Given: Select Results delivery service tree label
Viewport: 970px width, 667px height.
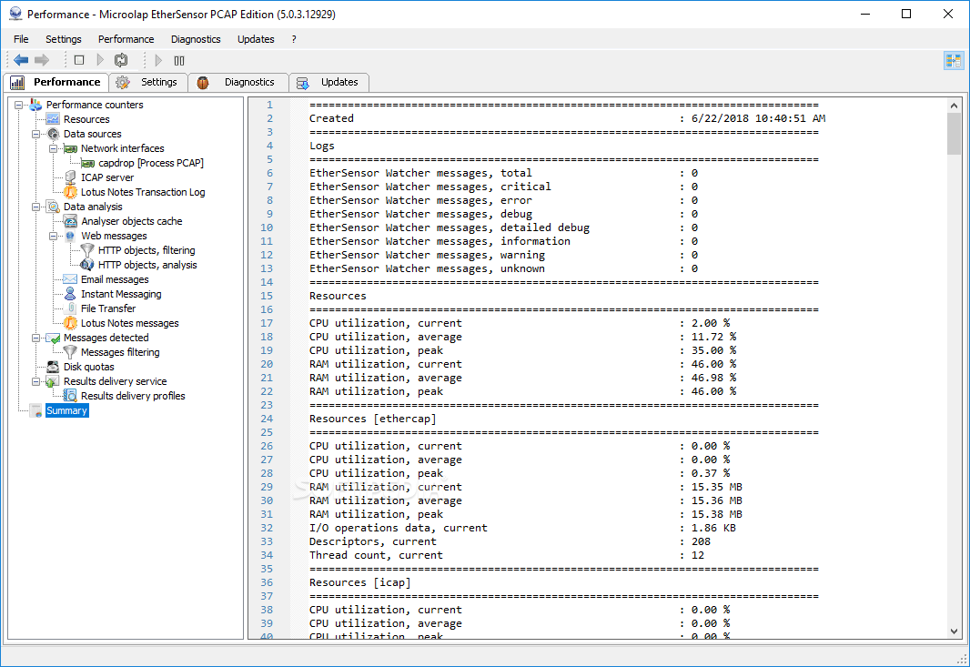Looking at the screenshot, I should 115,382.
